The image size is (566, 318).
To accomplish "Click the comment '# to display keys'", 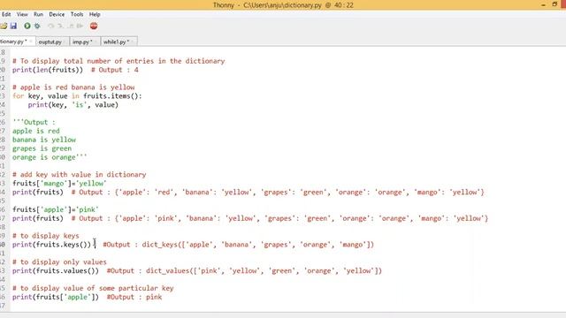I will [x=46, y=236].
